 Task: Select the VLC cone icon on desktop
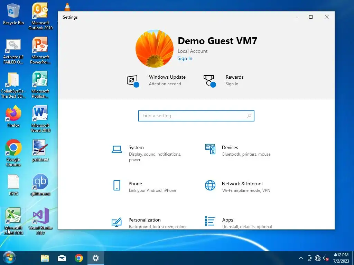pyautogui.click(x=67, y=7)
